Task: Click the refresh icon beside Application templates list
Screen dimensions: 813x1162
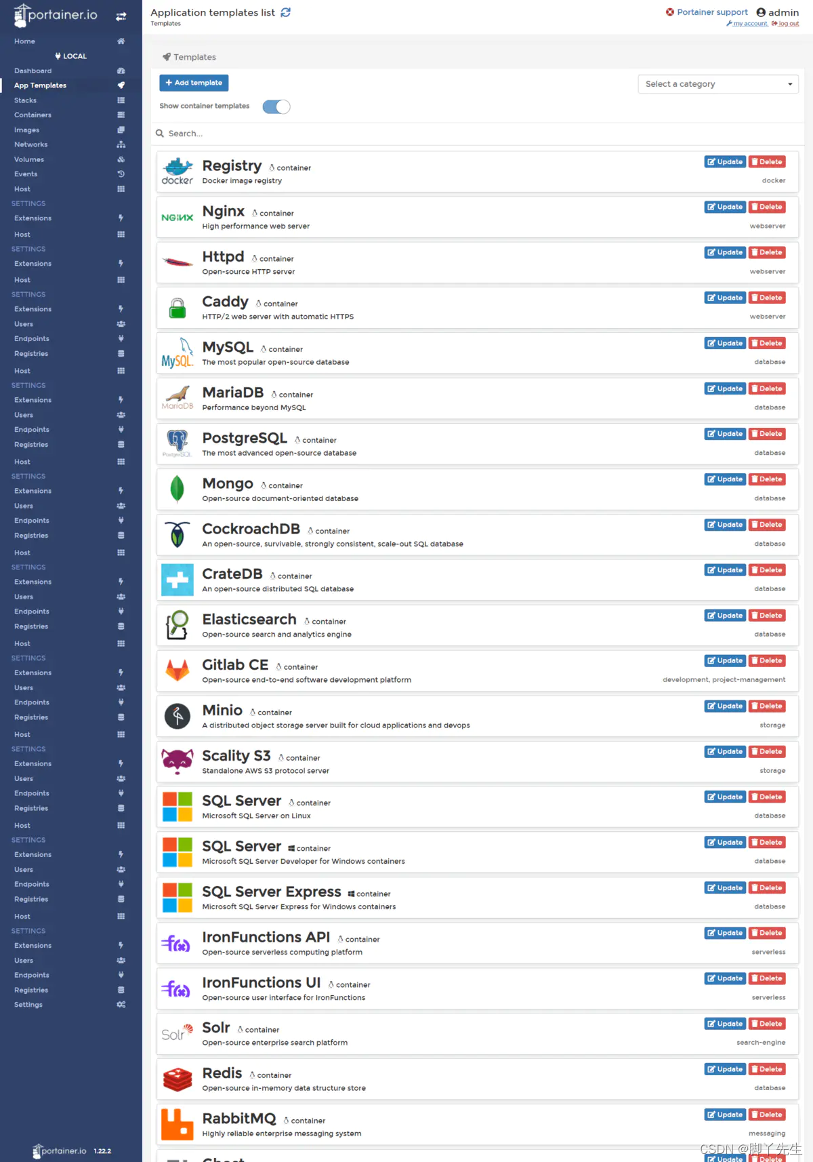Action: 286,12
